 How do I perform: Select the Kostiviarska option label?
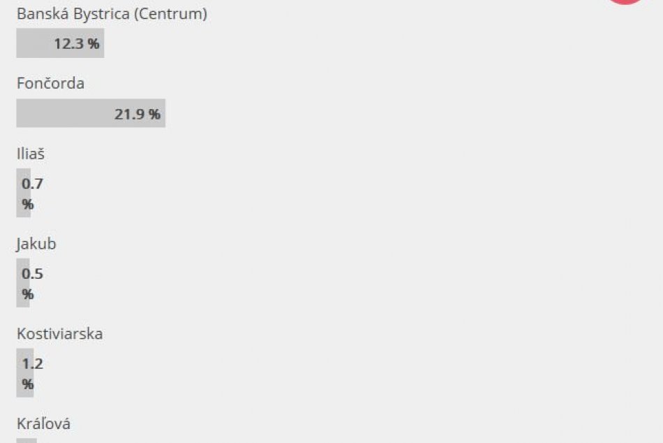point(59,334)
